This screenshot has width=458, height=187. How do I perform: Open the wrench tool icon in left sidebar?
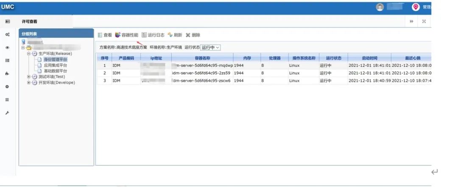(x=7, y=113)
